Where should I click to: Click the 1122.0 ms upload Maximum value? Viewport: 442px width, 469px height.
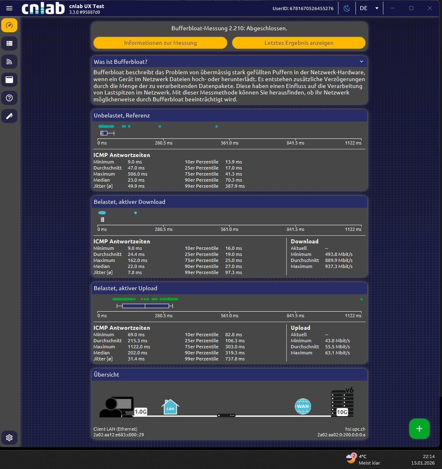(139, 347)
